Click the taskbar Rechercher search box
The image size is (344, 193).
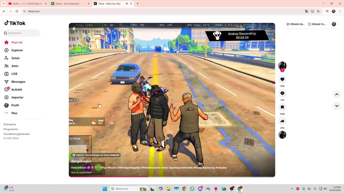[x=129, y=189]
